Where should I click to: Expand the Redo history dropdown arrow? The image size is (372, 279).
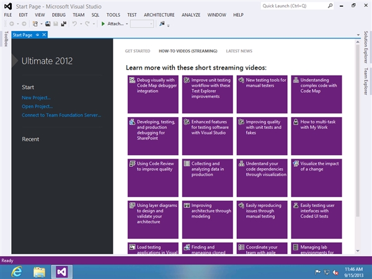(94, 24)
